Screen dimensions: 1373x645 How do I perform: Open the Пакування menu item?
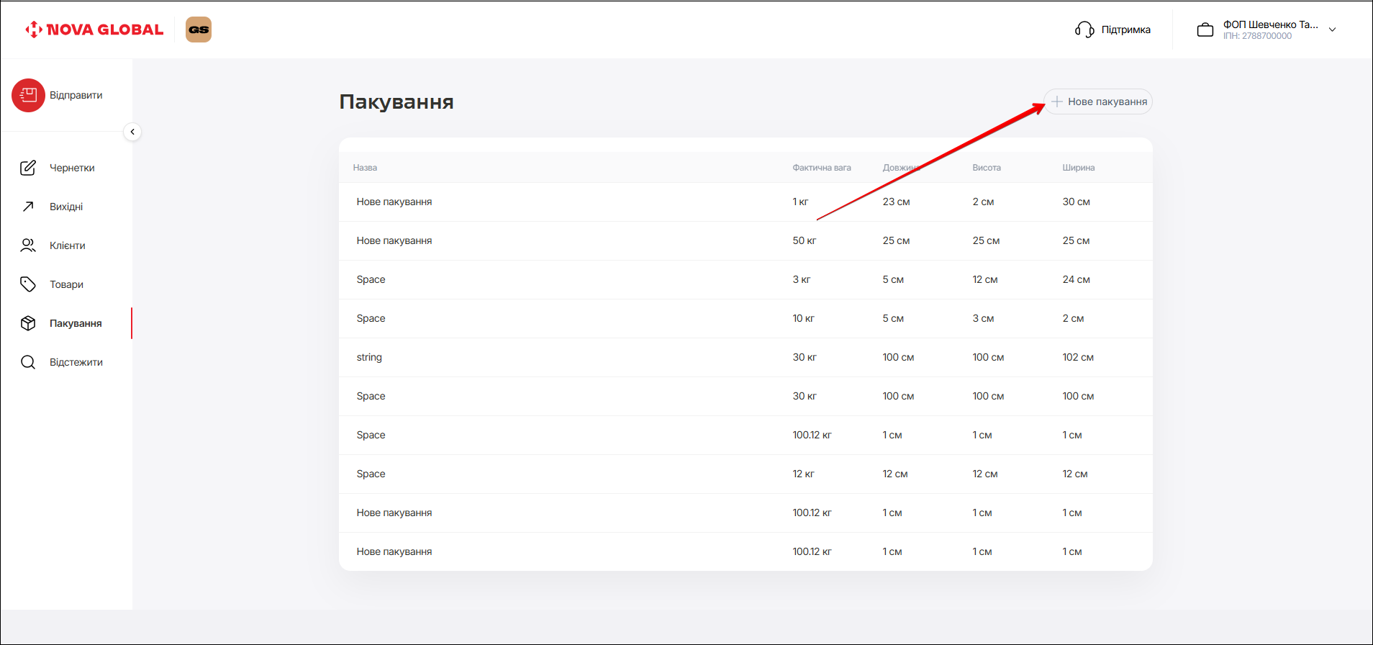(75, 323)
